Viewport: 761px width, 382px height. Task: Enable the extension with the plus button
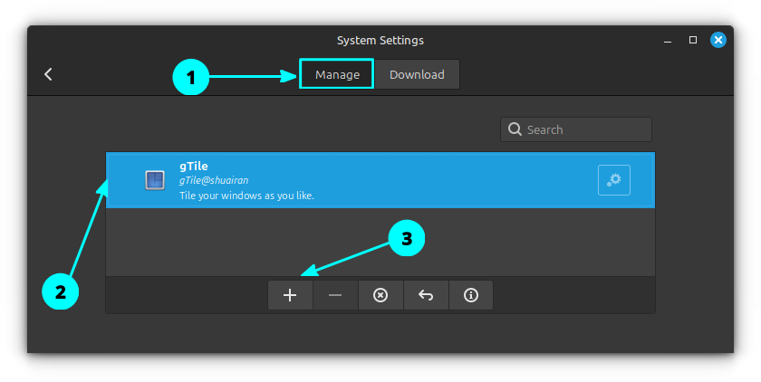(x=290, y=295)
